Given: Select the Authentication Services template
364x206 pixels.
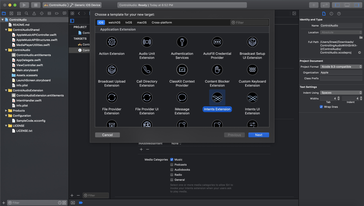Looking at the screenshot, I should [x=182, y=48].
